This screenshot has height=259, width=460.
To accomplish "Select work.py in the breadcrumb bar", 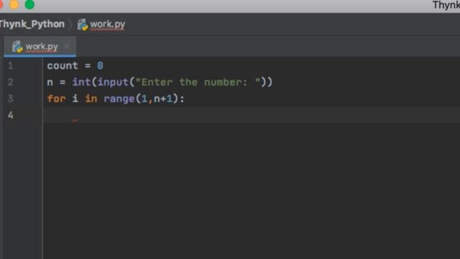I will point(107,24).
